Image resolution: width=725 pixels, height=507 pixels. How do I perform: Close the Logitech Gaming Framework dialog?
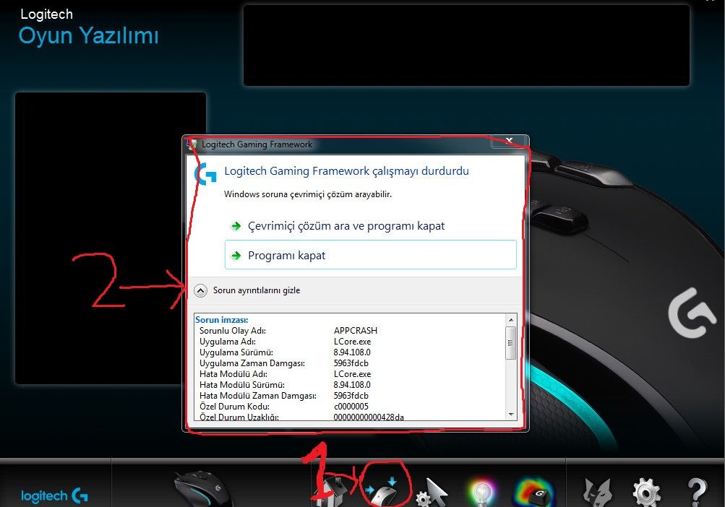tap(509, 141)
